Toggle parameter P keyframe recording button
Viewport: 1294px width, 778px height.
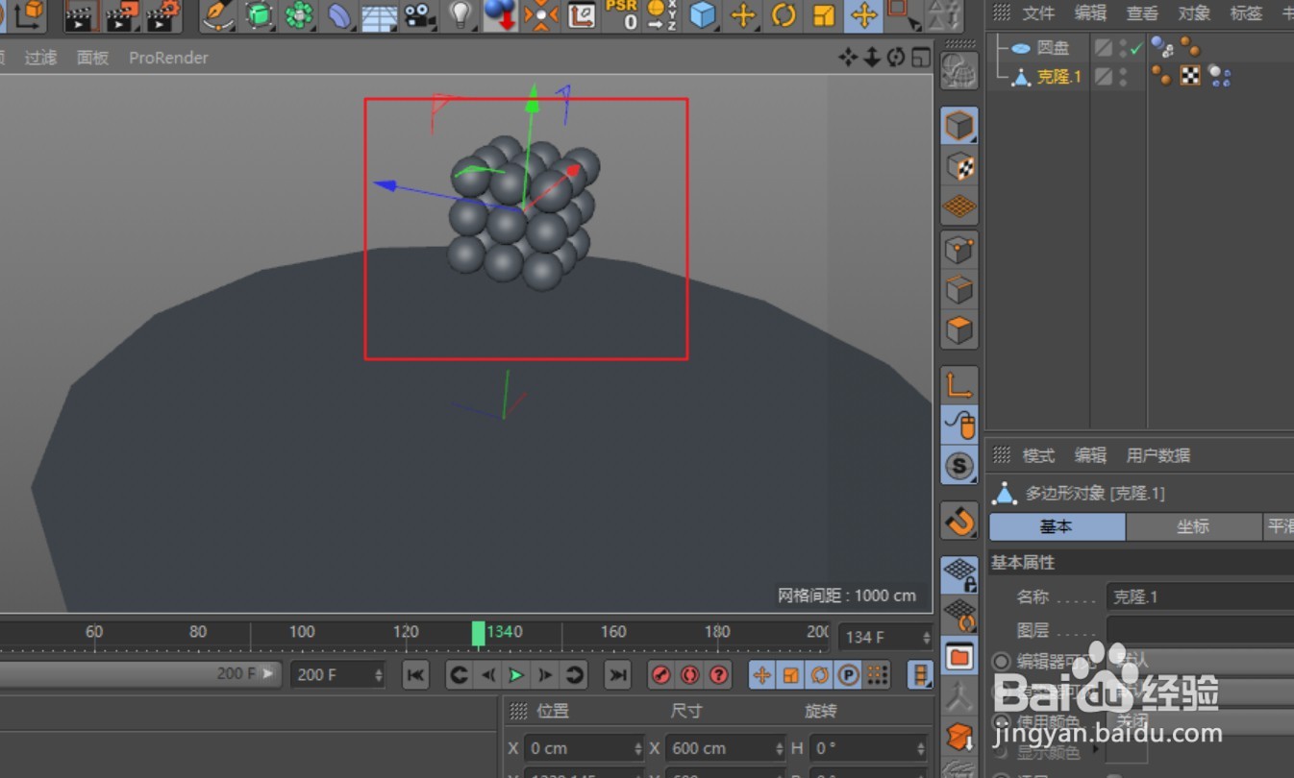click(848, 674)
